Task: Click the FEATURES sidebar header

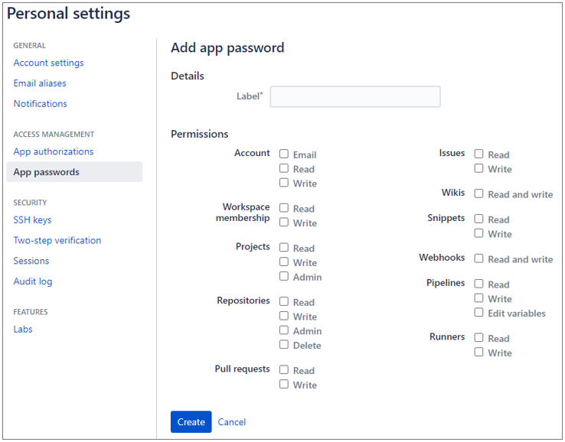Action: [31, 312]
